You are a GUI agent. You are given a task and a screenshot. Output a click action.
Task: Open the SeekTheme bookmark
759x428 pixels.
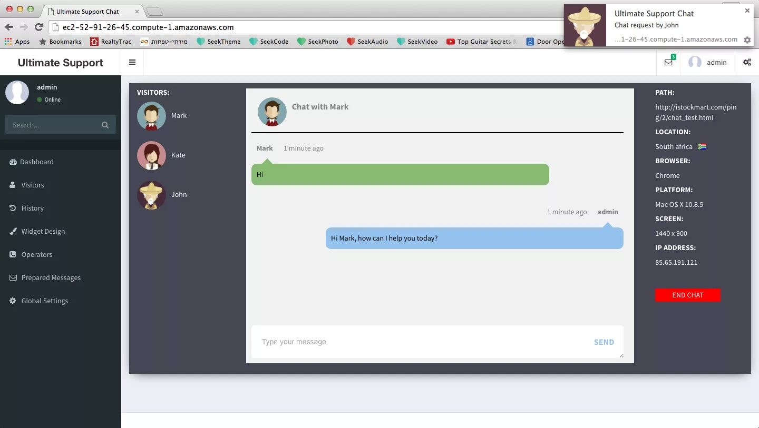click(x=218, y=42)
